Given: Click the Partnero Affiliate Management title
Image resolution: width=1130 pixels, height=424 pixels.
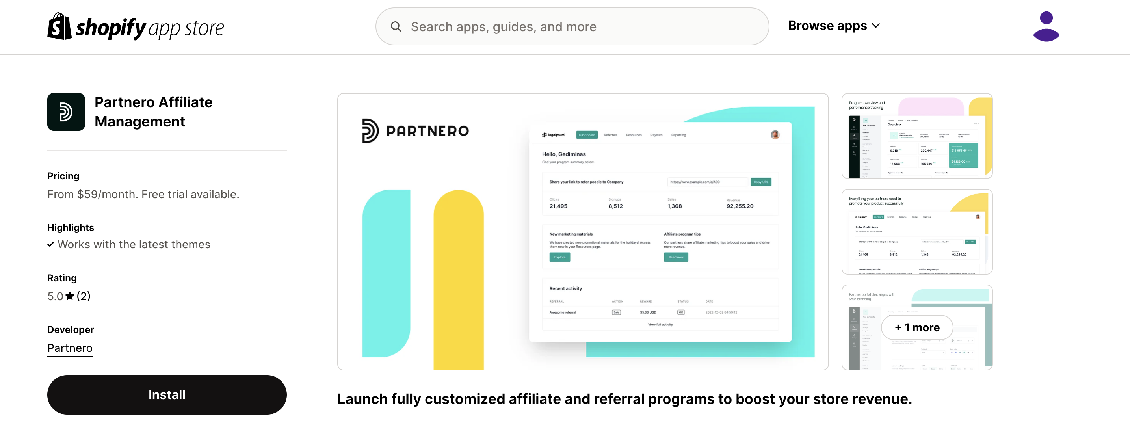Looking at the screenshot, I should tap(154, 112).
